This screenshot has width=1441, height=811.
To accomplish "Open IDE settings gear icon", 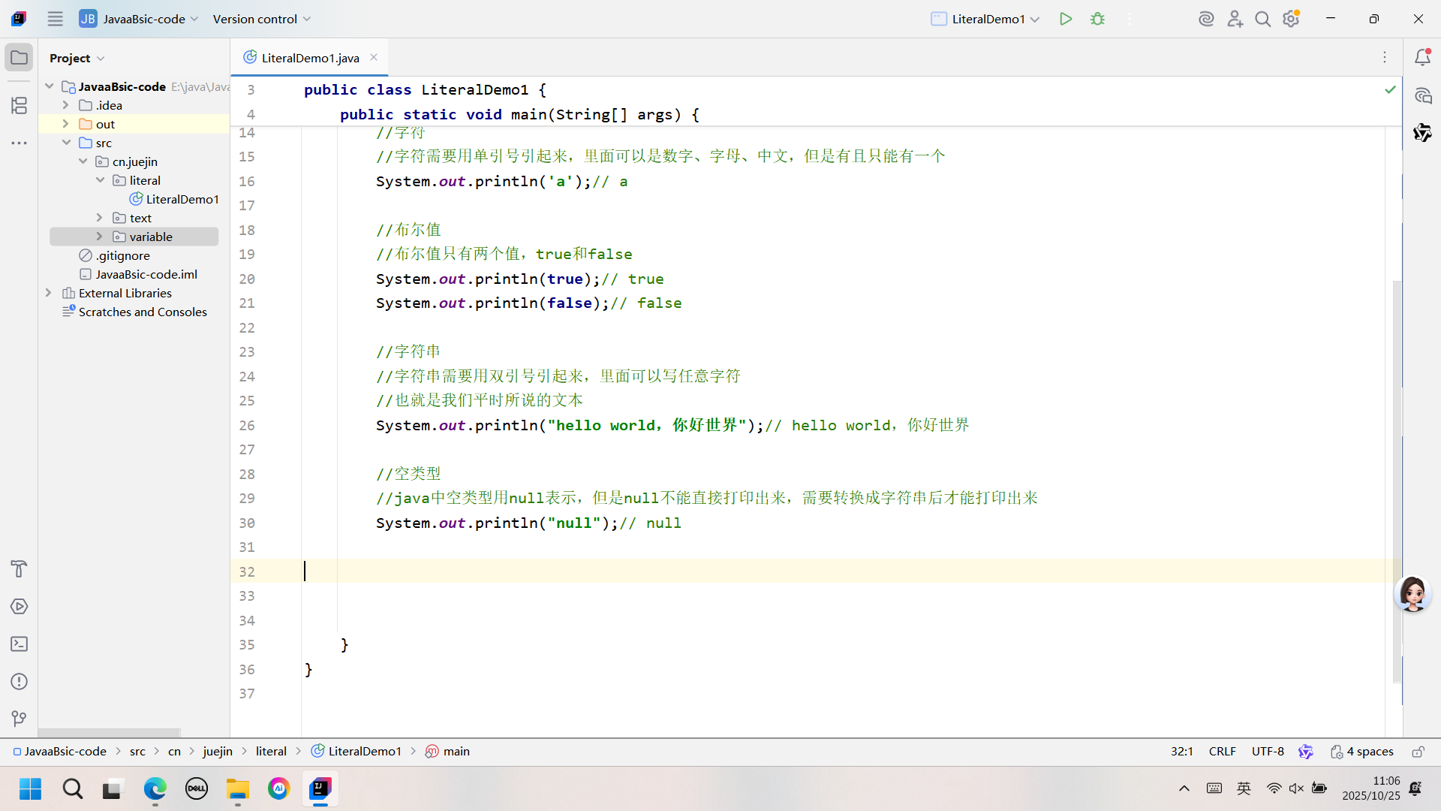I will click(x=1291, y=19).
